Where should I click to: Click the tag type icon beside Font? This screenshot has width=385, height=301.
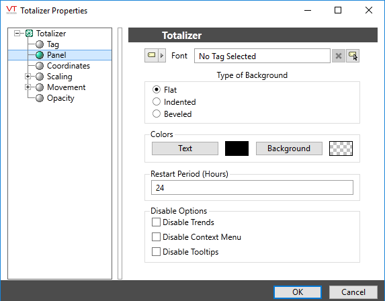(151, 56)
